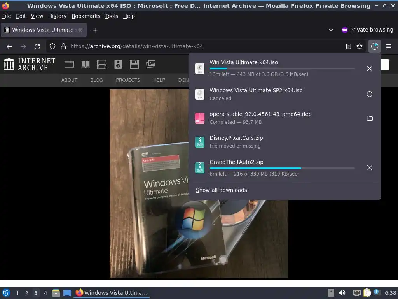Open the BLOG link
This screenshot has height=299, width=398.
pos(96,80)
